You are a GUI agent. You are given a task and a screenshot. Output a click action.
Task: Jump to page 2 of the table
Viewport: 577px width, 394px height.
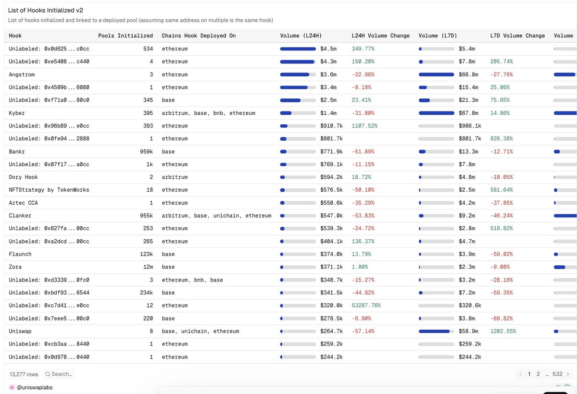pyautogui.click(x=538, y=374)
